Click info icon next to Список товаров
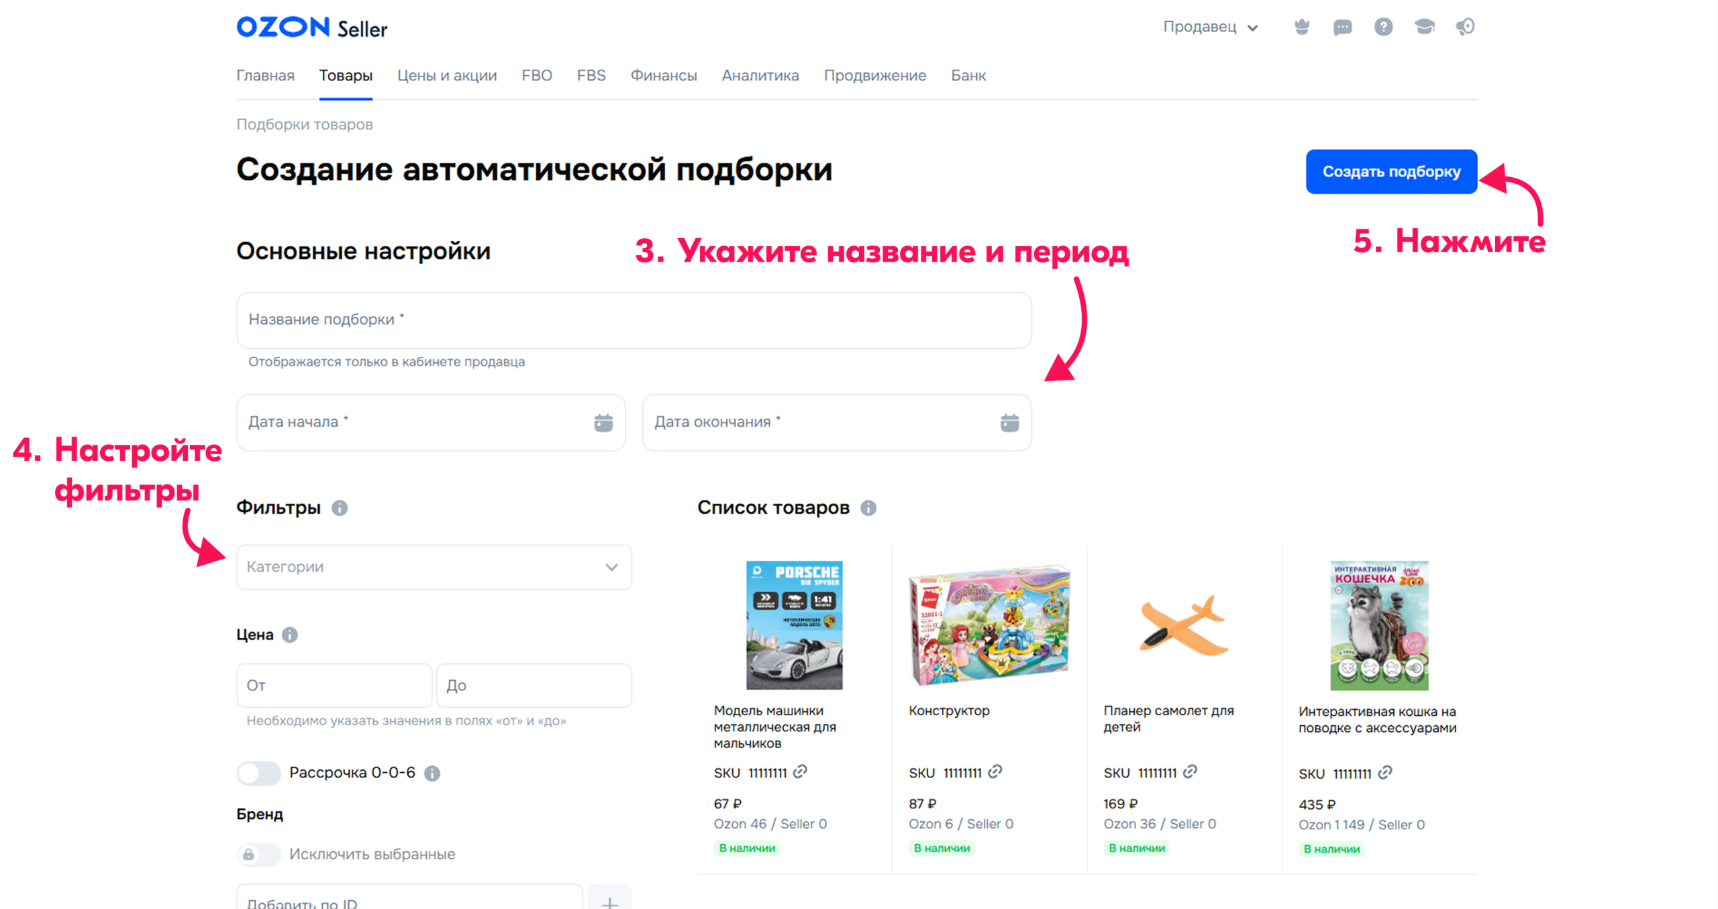The width and height of the screenshot is (1718, 909). [x=868, y=508]
